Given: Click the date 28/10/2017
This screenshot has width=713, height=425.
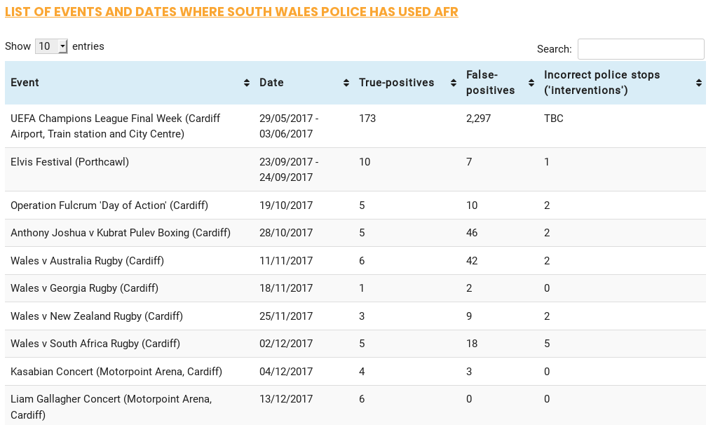Looking at the screenshot, I should click(x=286, y=233).
